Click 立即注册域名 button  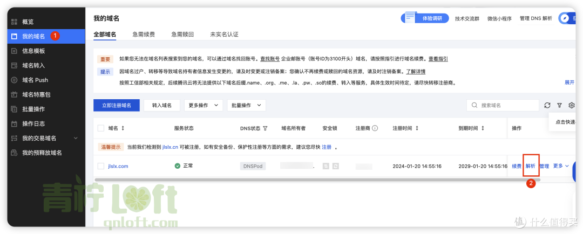(117, 105)
